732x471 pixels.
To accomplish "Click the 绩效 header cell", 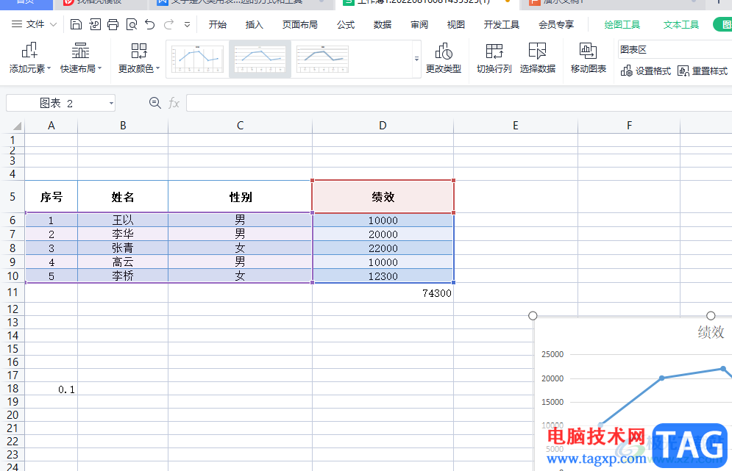I will click(x=383, y=197).
